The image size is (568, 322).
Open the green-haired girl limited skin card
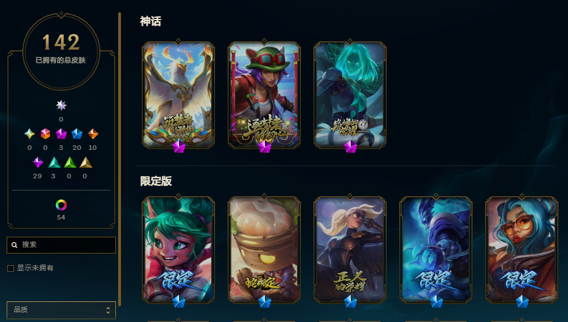coord(178,250)
